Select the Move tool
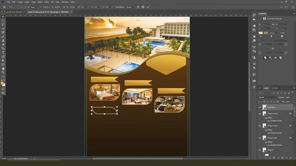 tap(3, 17)
